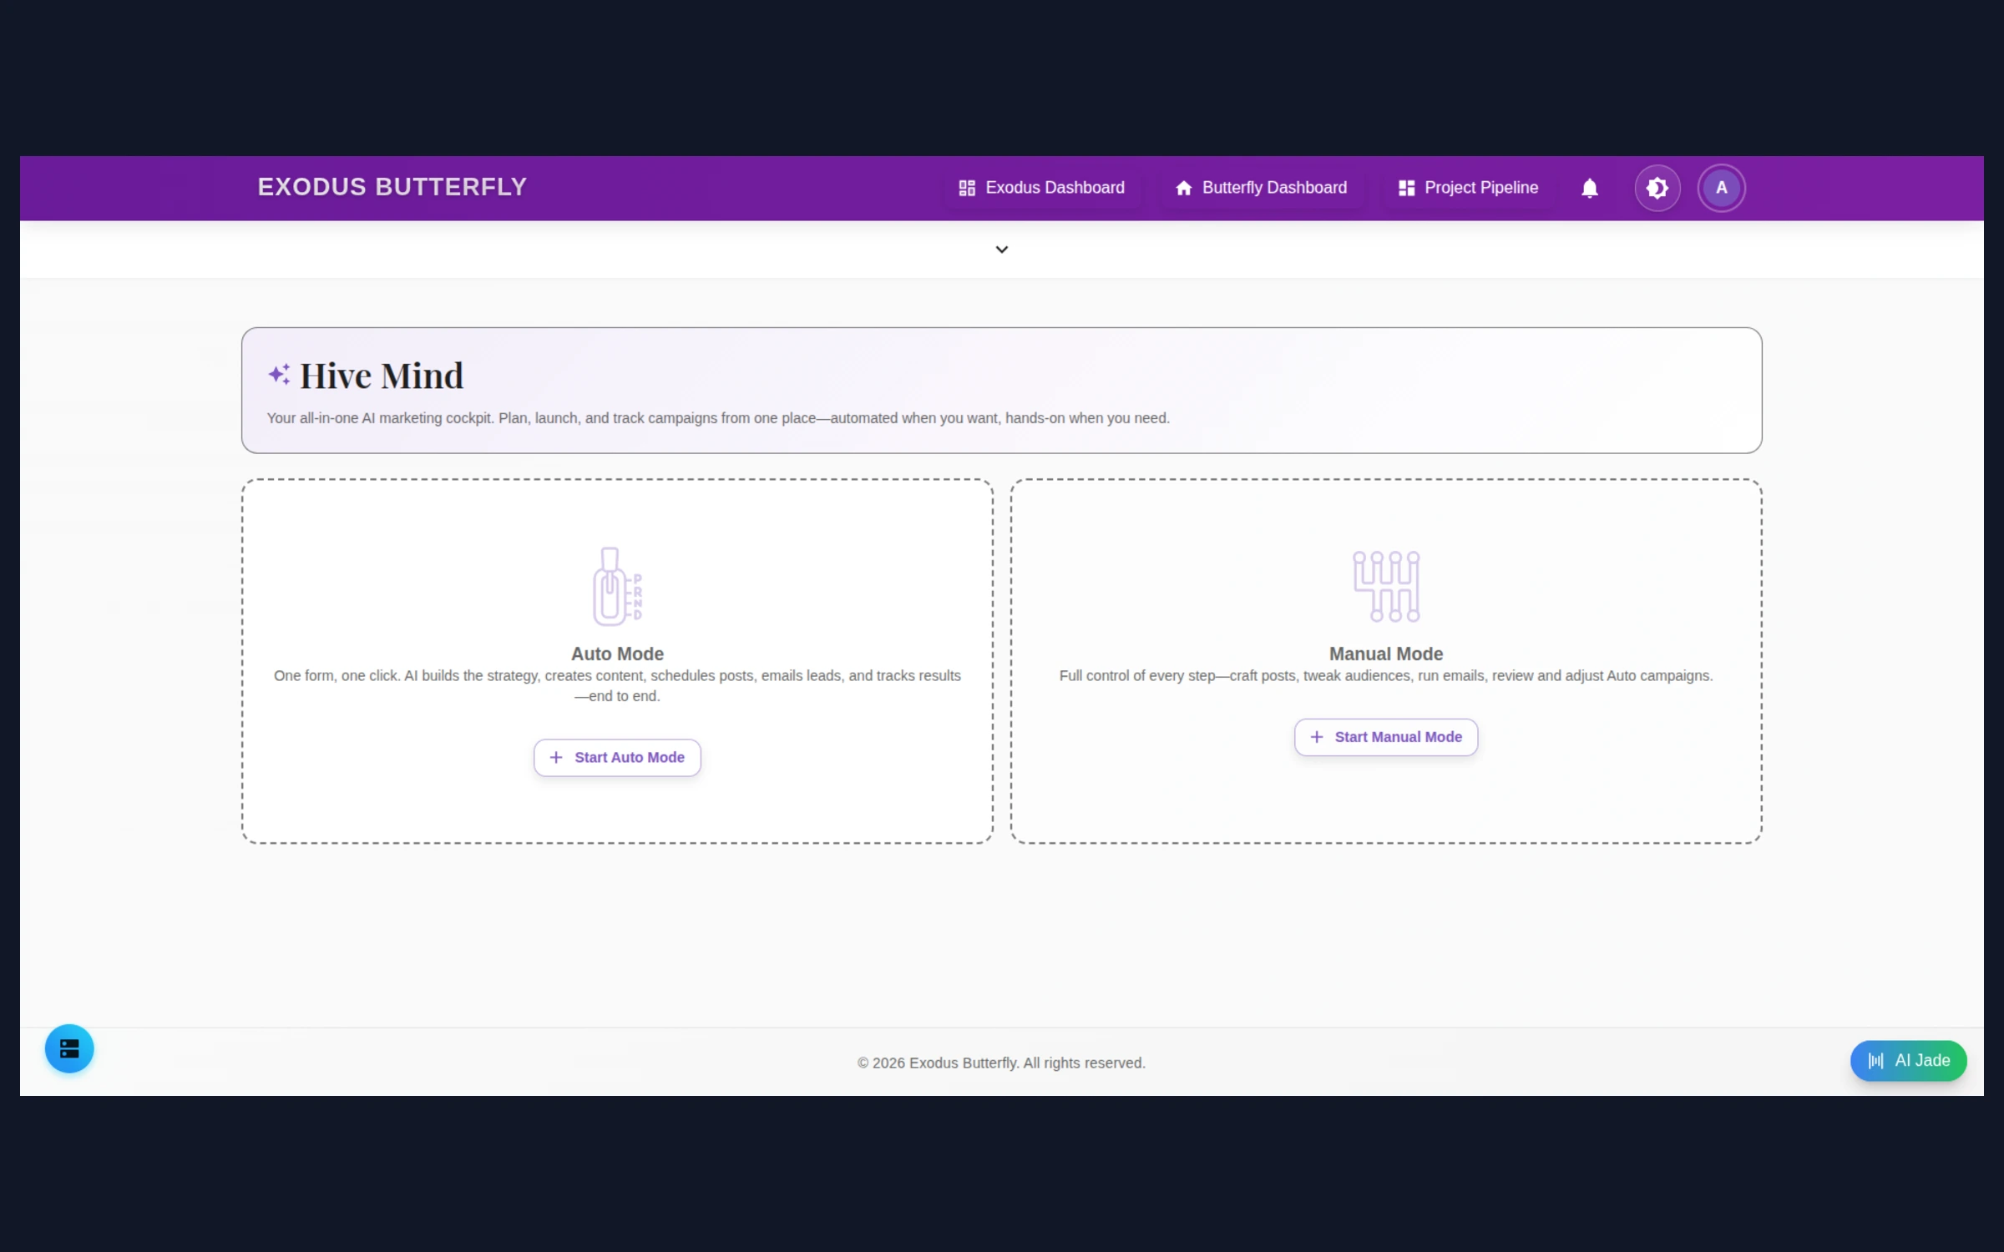Viewport: 2004px width, 1252px height.
Task: Toggle the dark/light theme button
Action: [x=1657, y=188]
